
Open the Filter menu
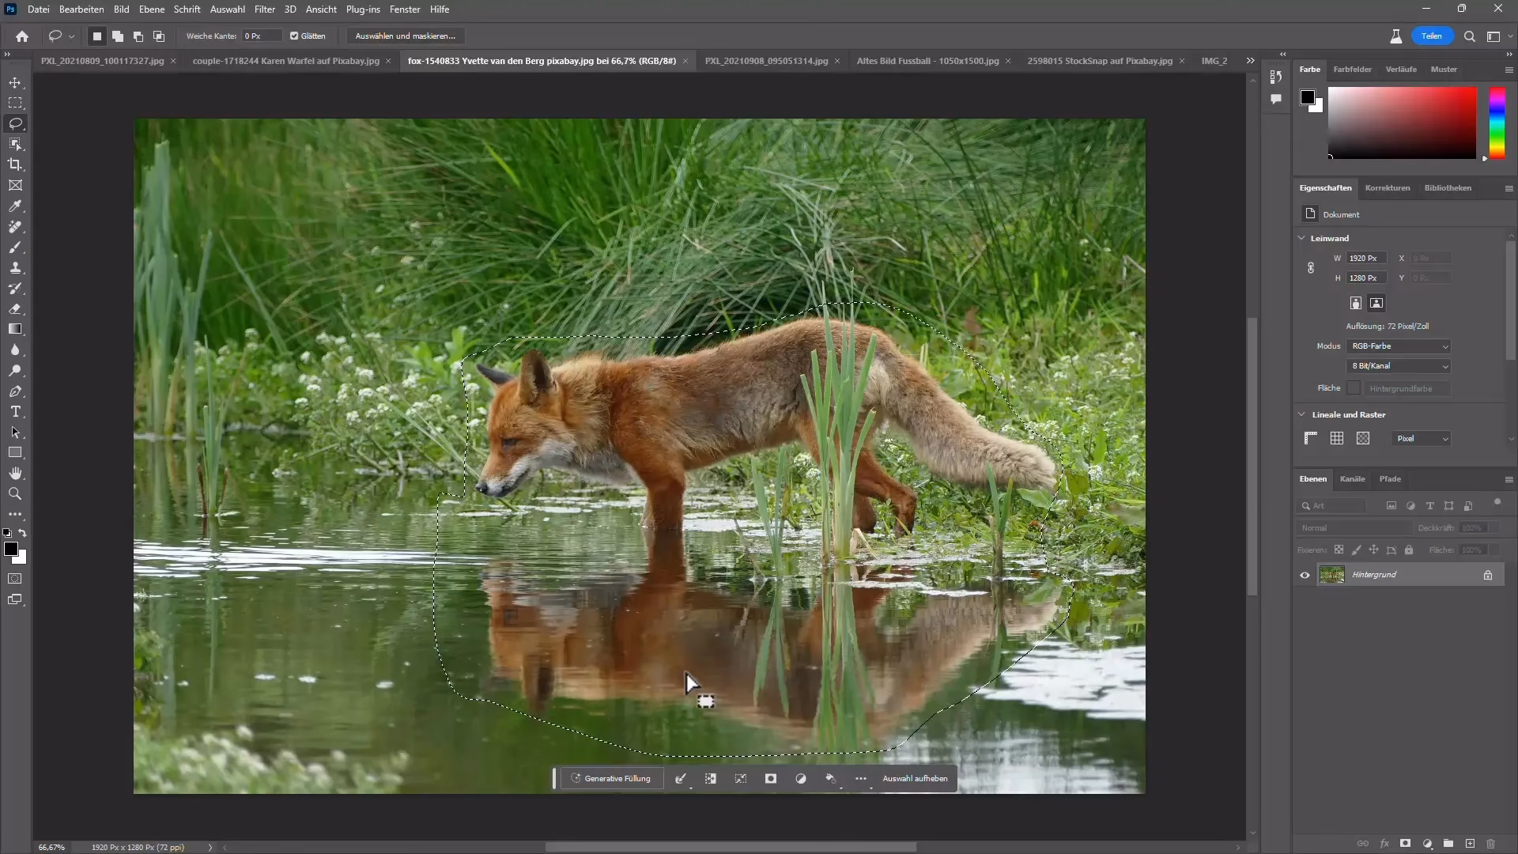(x=264, y=9)
